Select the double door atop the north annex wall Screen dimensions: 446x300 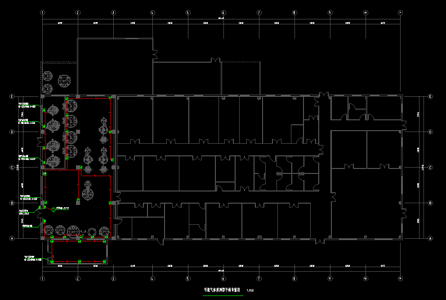(215, 60)
